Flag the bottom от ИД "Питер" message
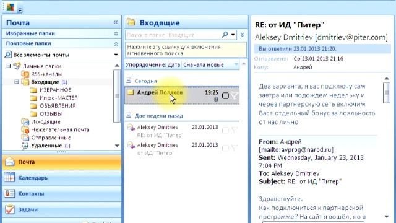 coord(235,148)
